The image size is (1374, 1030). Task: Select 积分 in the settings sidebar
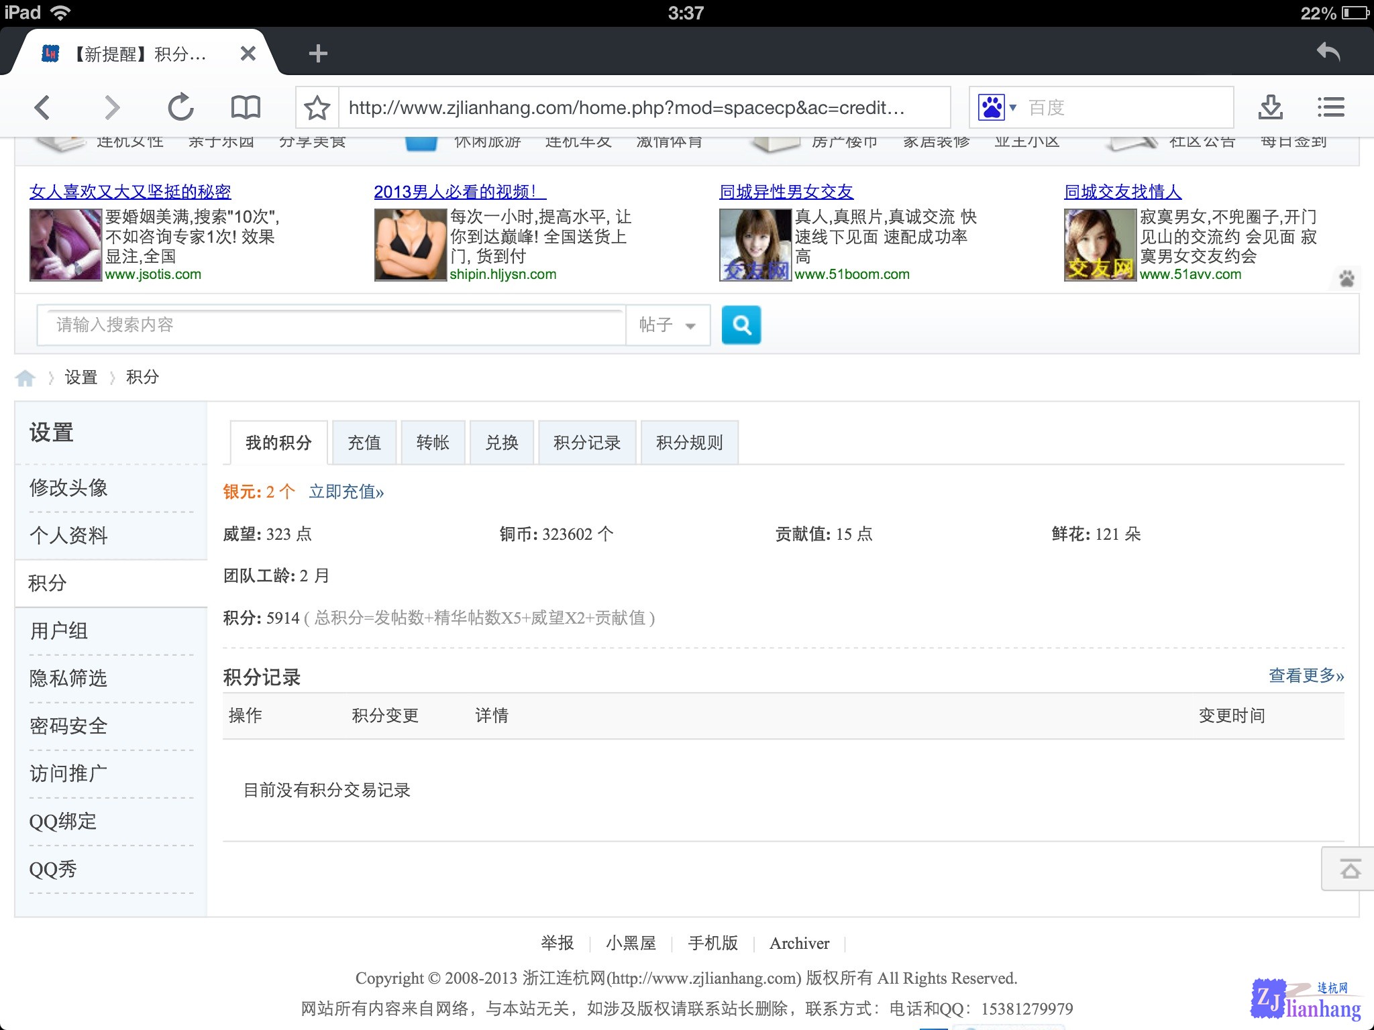click(47, 583)
